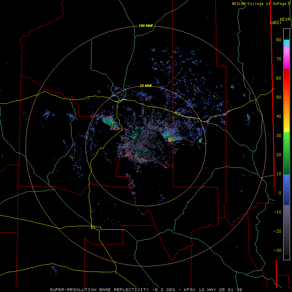Click the 0 dBZ scale value
Image resolution: width=292 pixels, height=292 pixels.
(x=280, y=193)
